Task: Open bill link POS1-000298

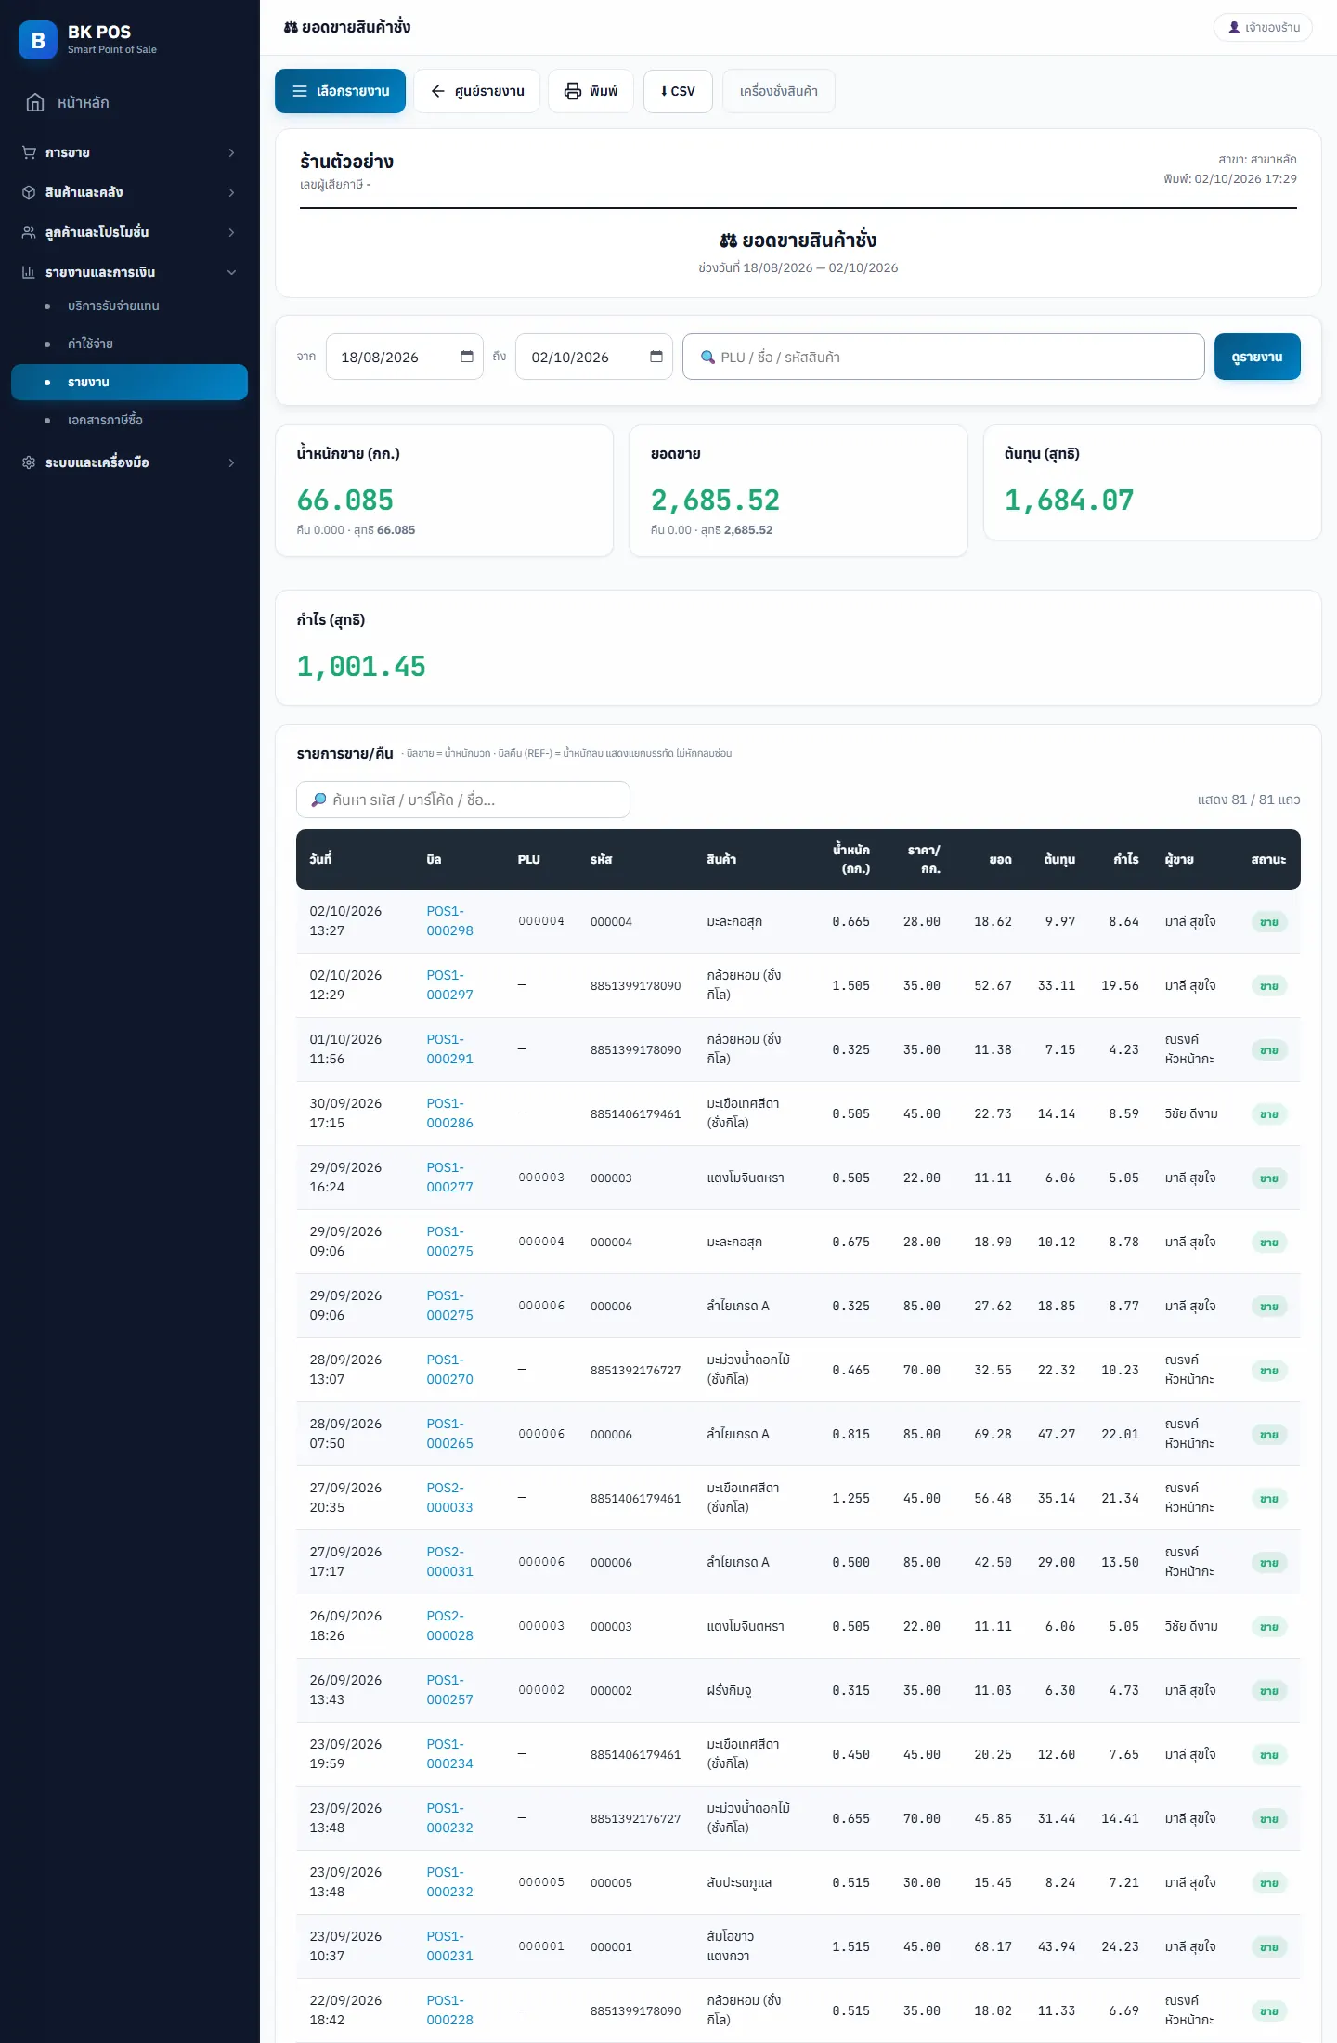Action: (449, 921)
